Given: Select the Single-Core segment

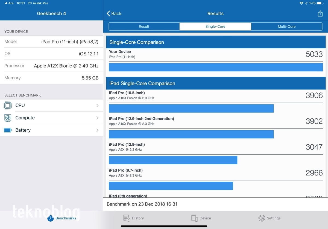Looking at the screenshot, I should 215,27.
